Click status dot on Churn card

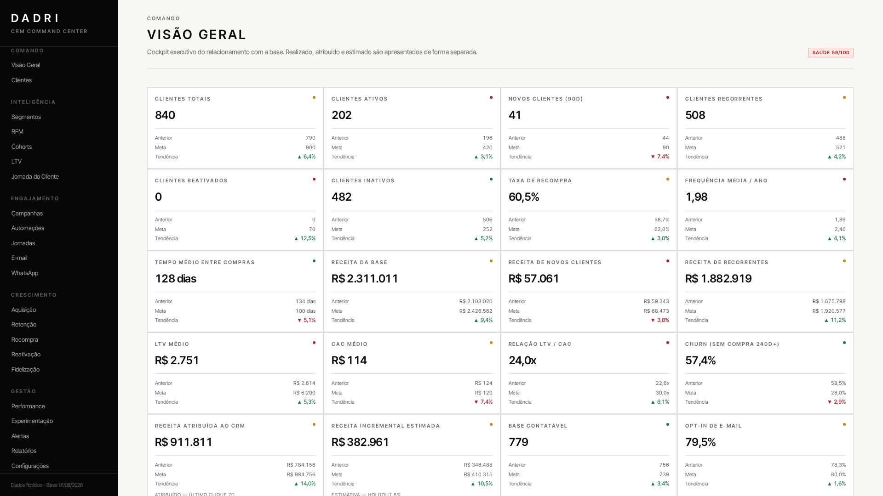[844, 343]
